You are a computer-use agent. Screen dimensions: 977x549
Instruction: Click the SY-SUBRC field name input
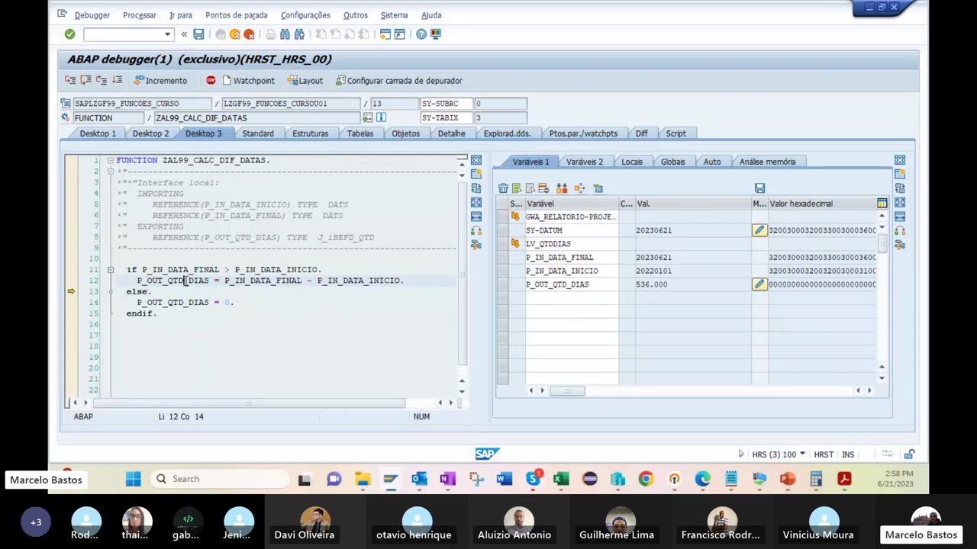[446, 103]
